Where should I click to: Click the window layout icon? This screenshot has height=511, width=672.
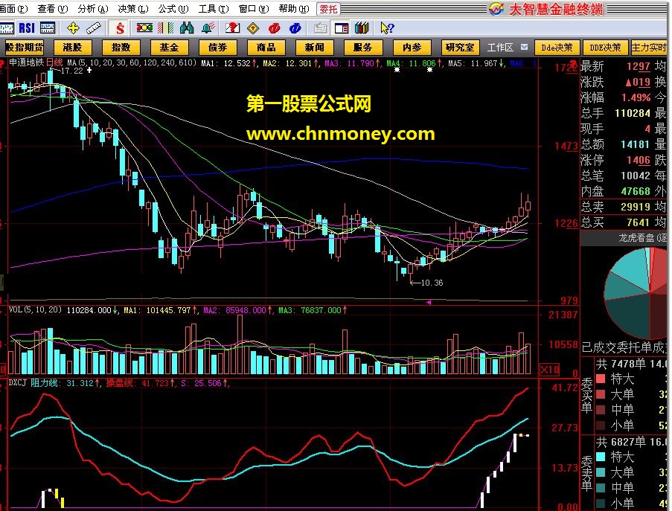click(x=341, y=28)
